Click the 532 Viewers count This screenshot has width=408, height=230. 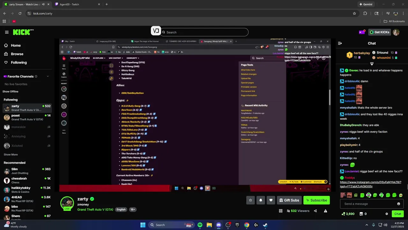(x=298, y=211)
